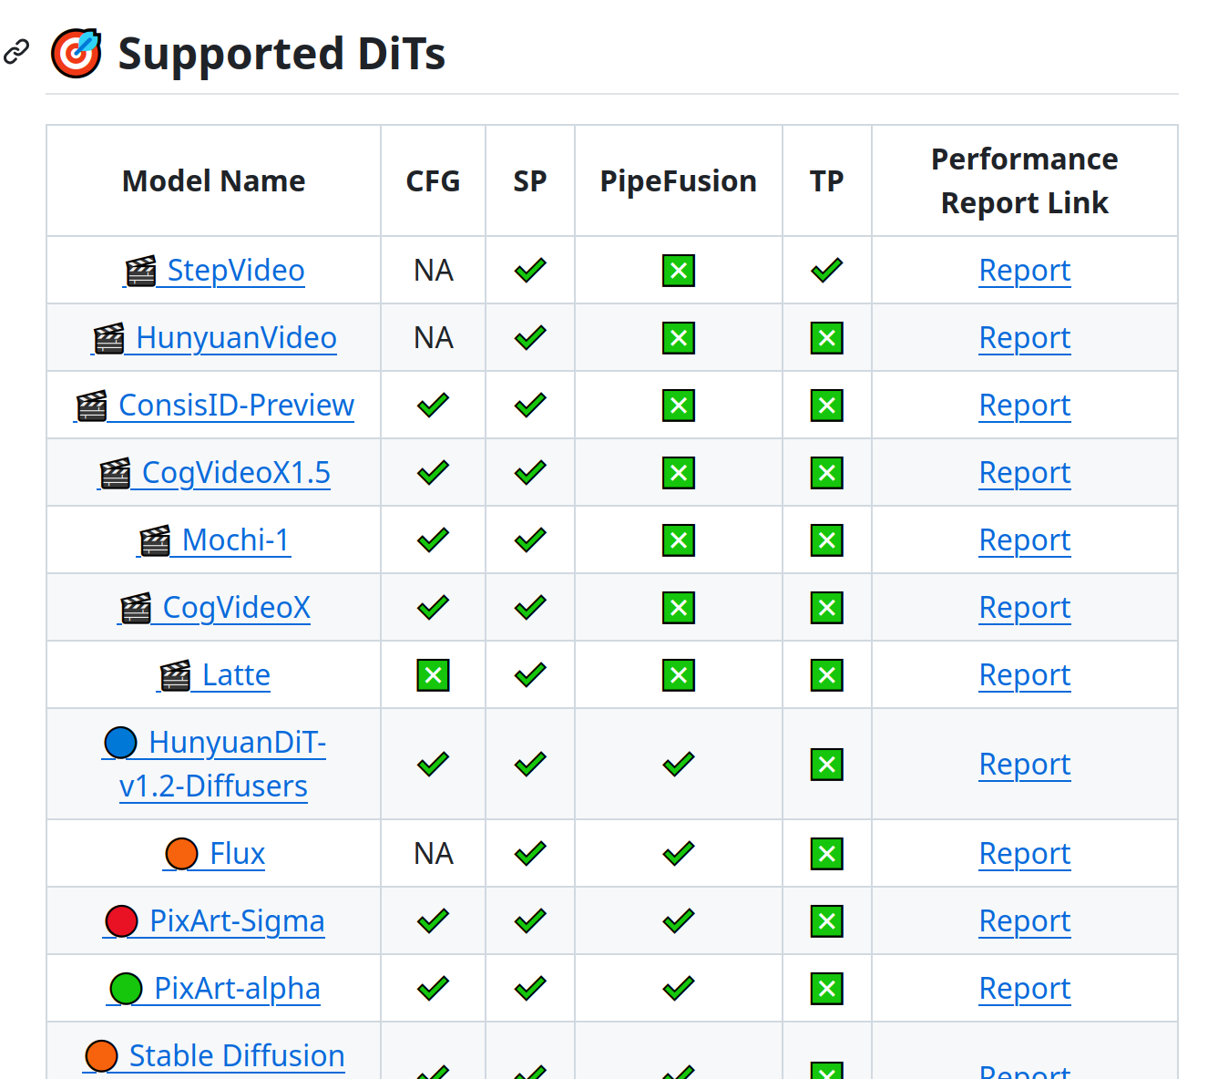Screen dimensions: 1218x1079
Task: Click StepVideo's TP check mark
Action: click(x=827, y=271)
